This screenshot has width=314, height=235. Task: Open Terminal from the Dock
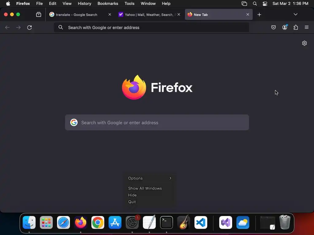[x=167, y=222]
